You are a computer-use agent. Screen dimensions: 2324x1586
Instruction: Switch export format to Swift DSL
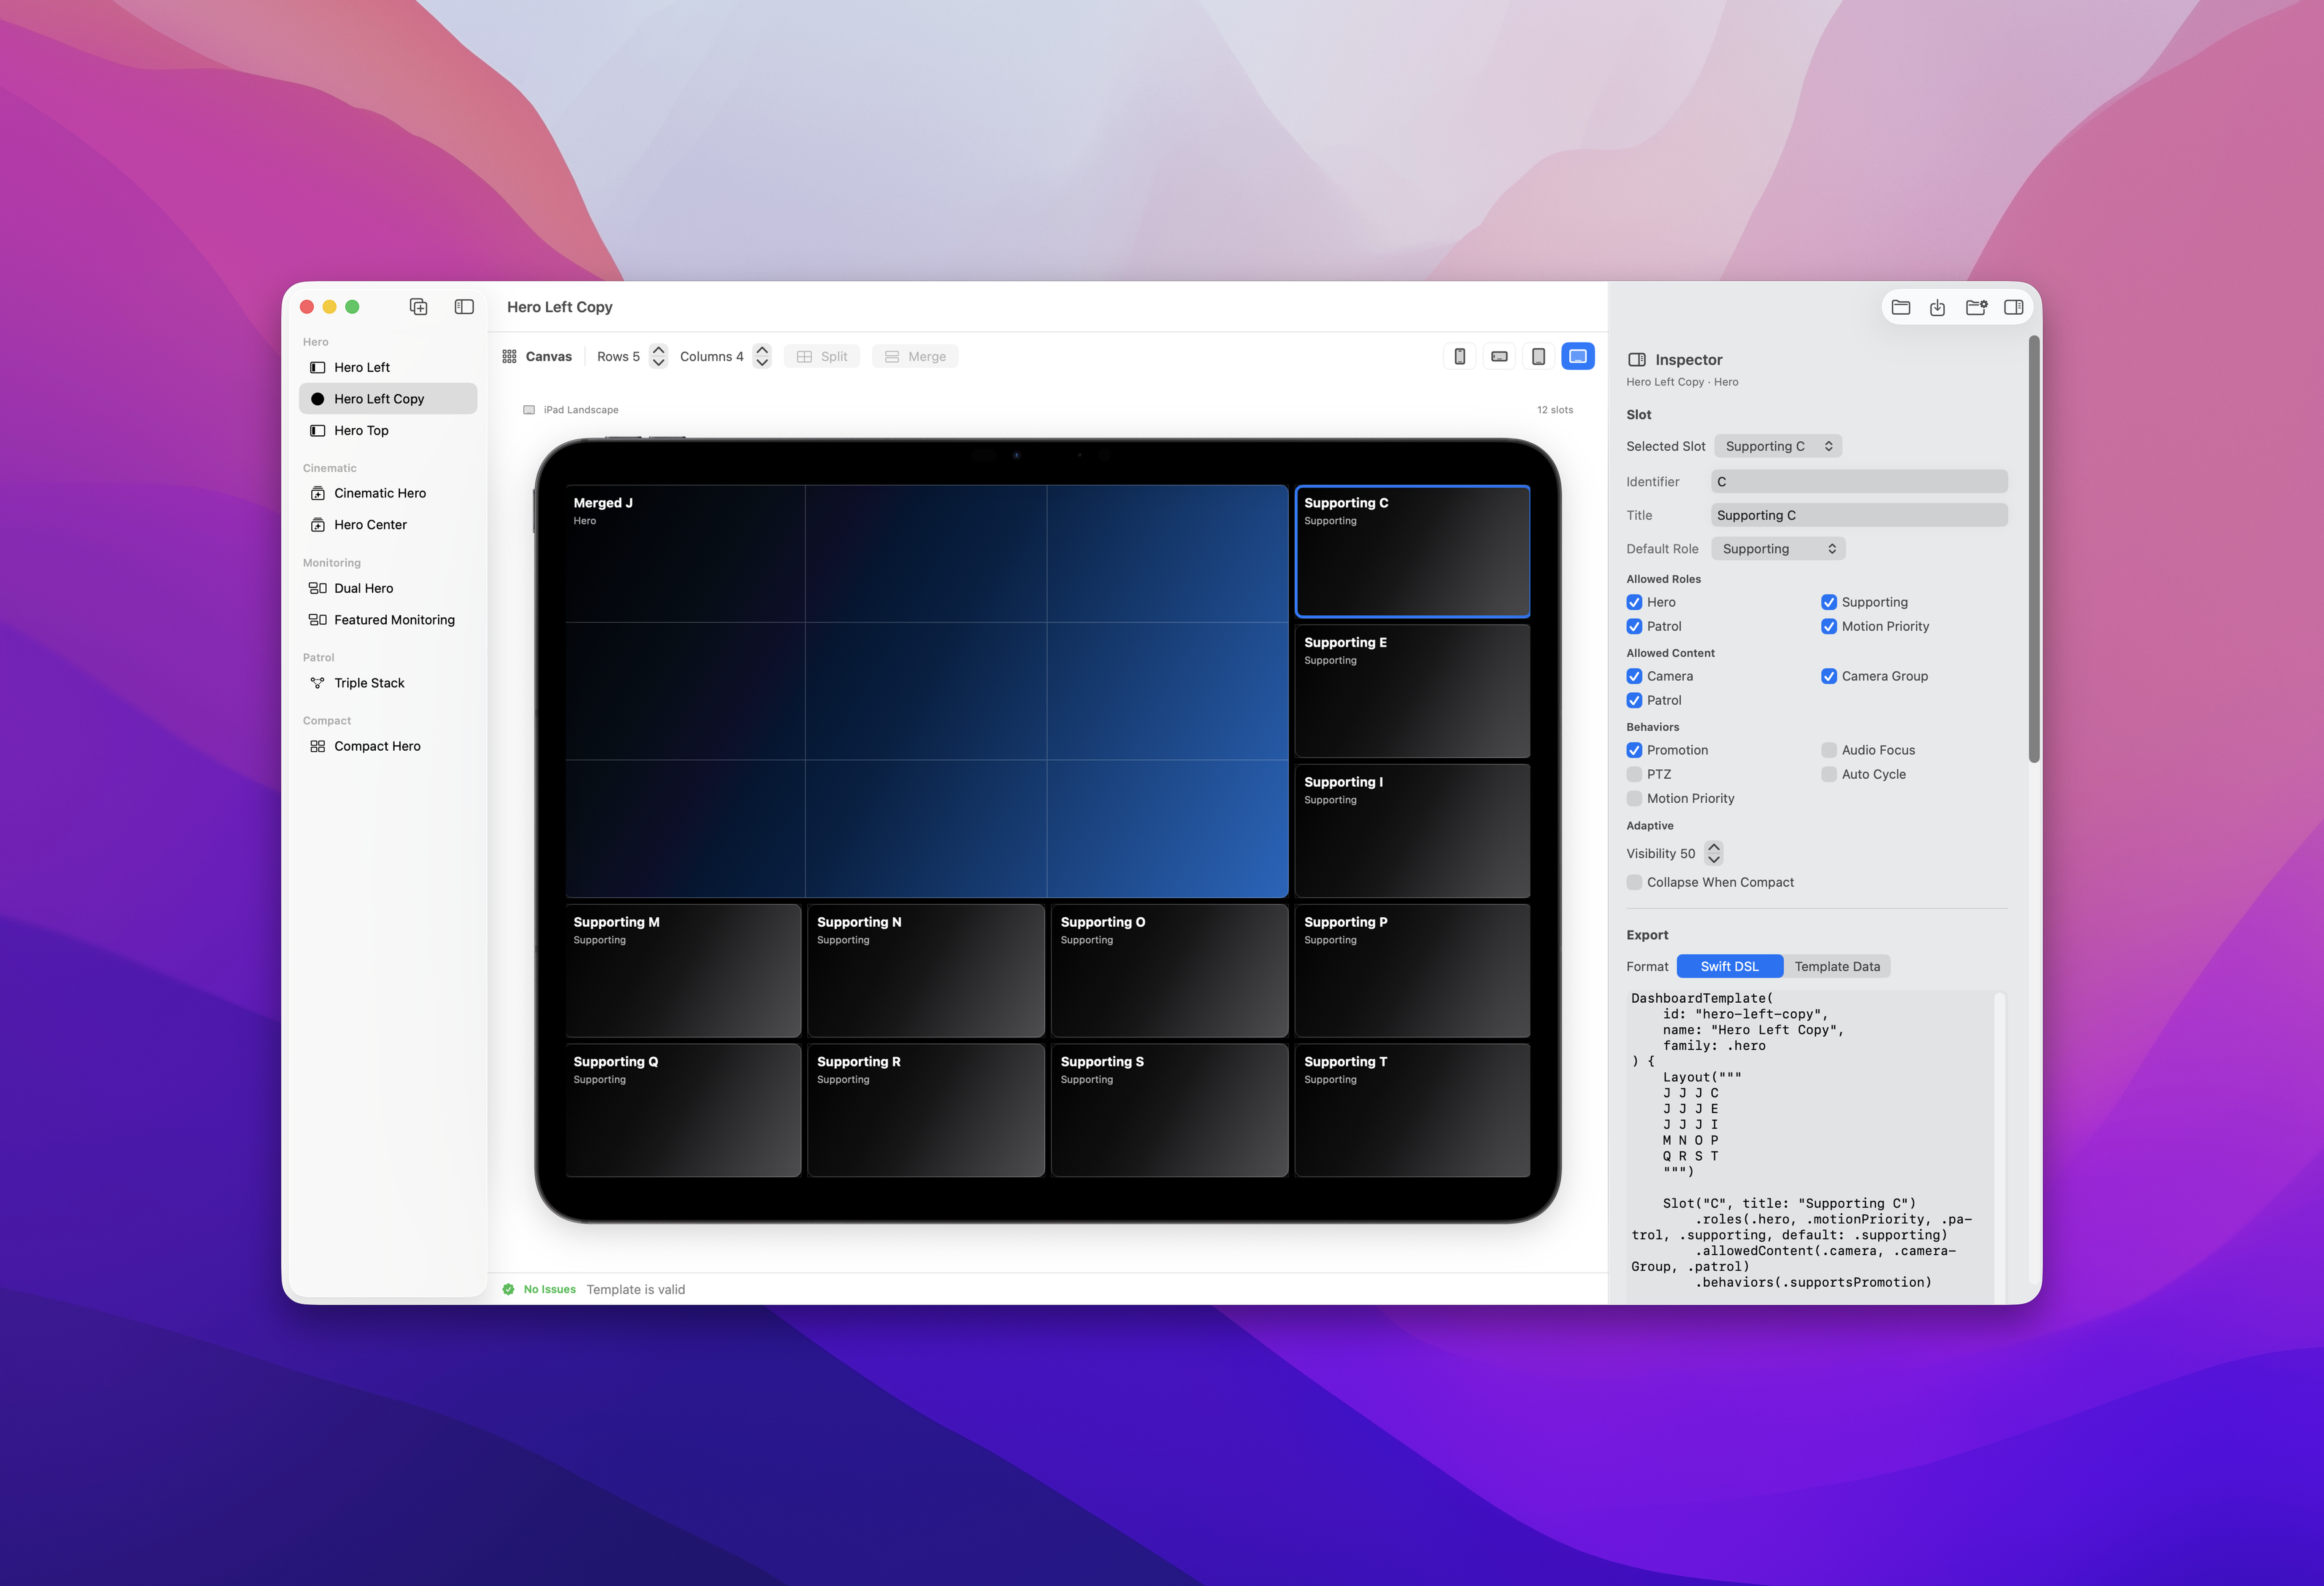coord(1730,966)
